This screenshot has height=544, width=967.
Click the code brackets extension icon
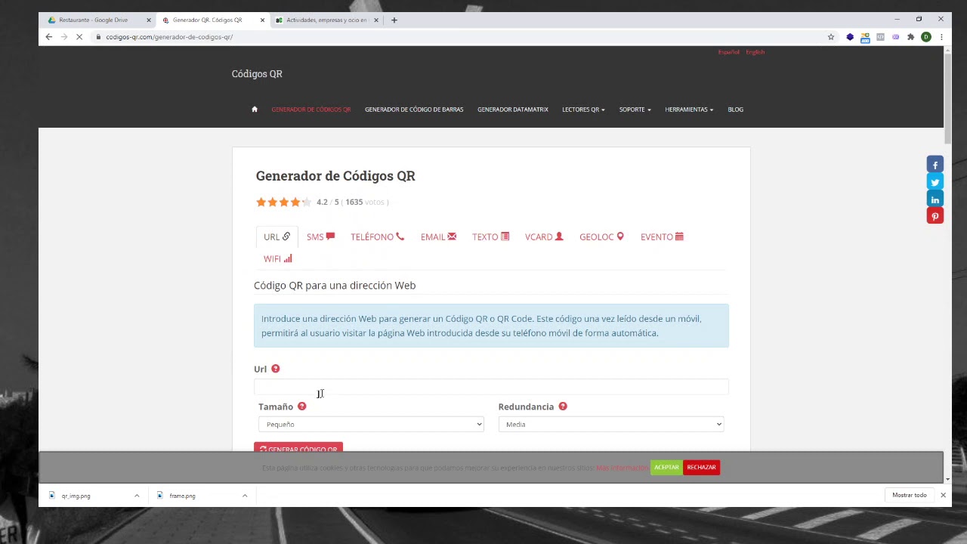point(880,37)
